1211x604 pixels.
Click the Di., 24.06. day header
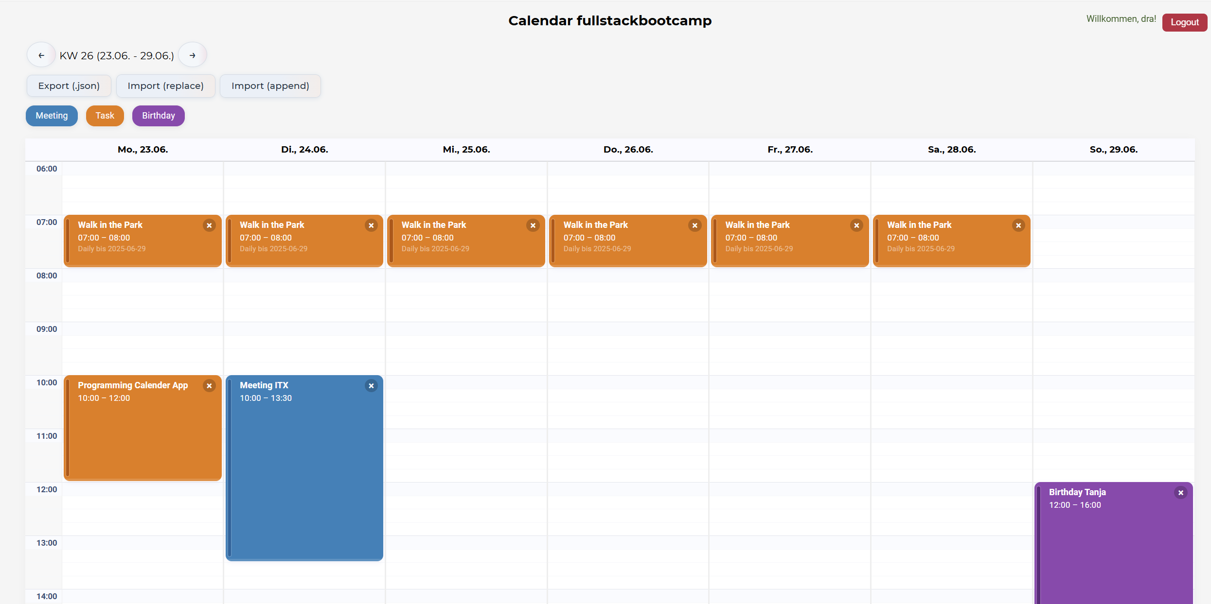pyautogui.click(x=304, y=150)
